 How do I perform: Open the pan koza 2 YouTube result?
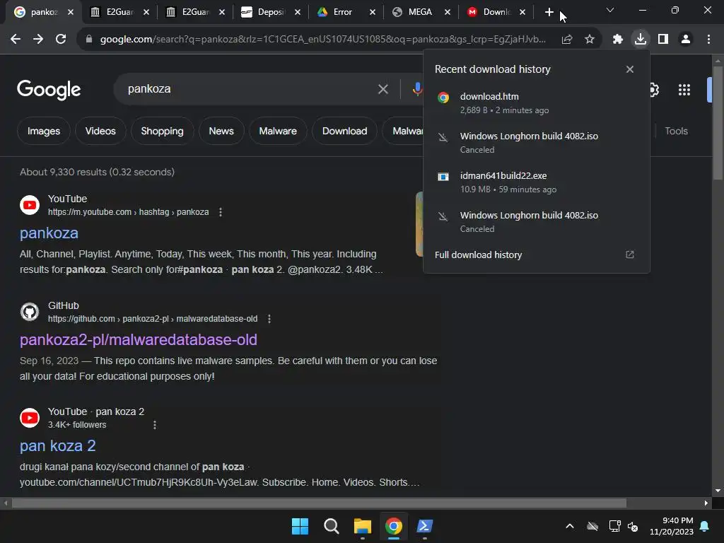click(x=58, y=446)
